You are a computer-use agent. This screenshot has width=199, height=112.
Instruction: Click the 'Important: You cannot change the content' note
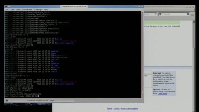tap(164, 79)
